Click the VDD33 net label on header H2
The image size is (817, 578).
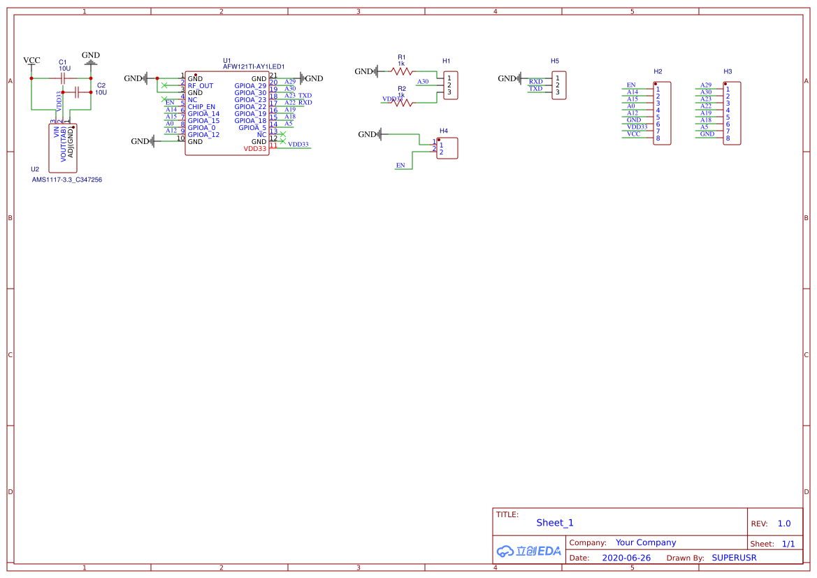(x=637, y=127)
